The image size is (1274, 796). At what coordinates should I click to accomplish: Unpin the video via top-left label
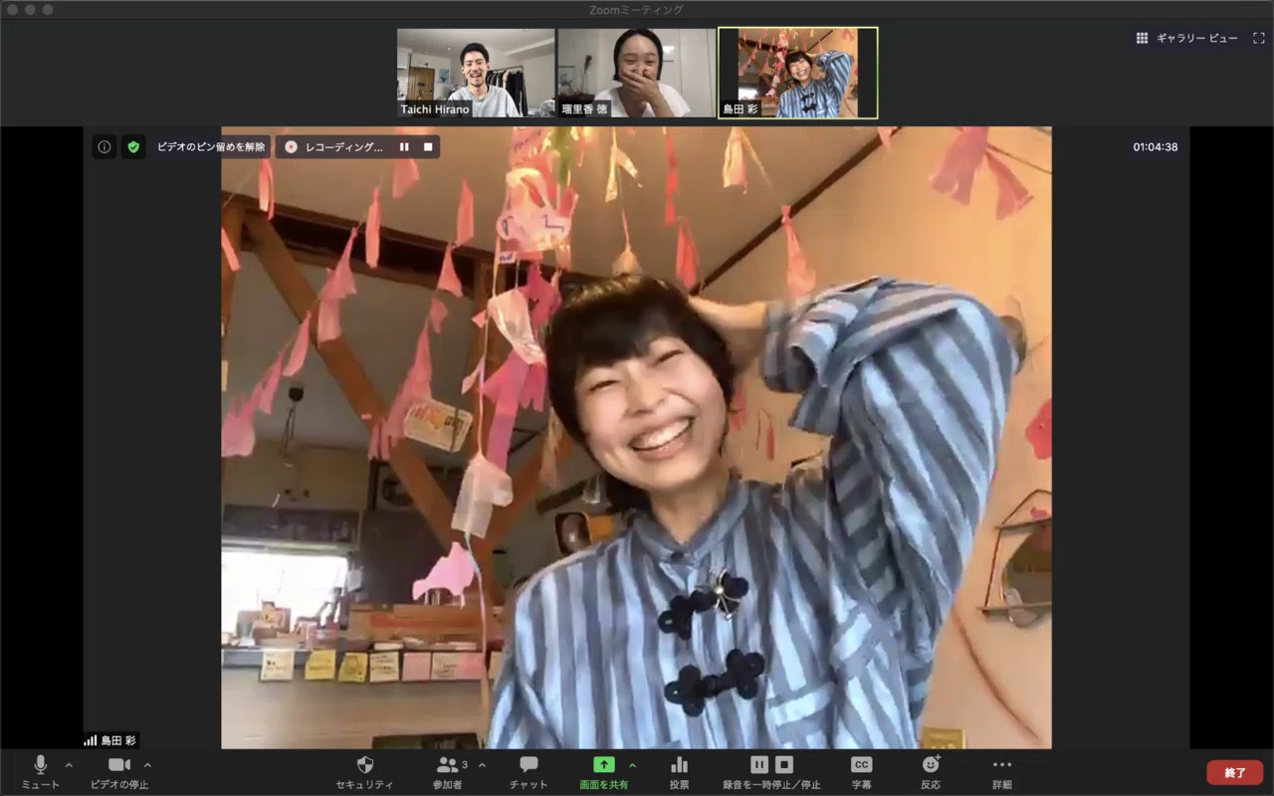click(x=211, y=147)
